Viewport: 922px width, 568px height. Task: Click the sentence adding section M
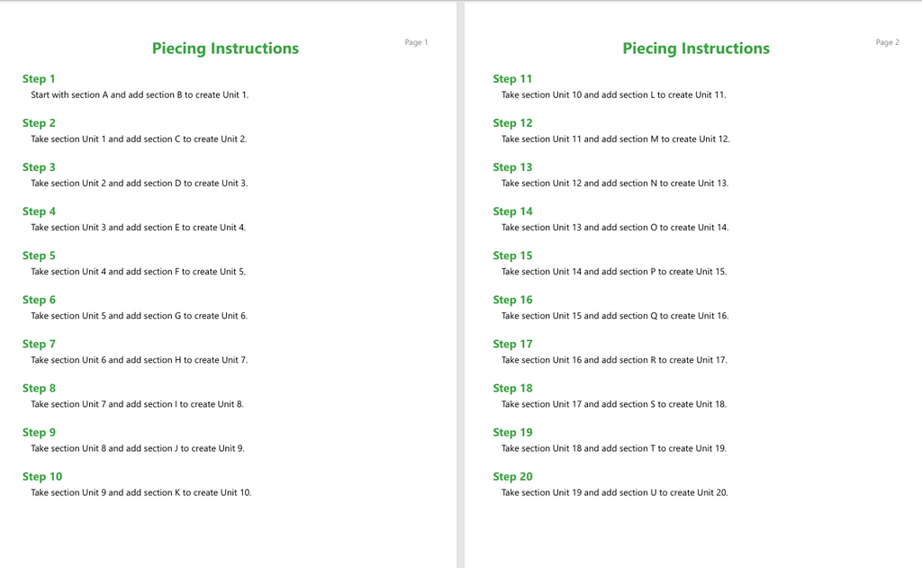[616, 140]
